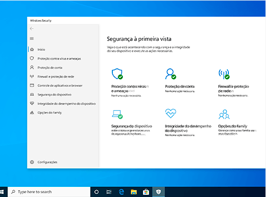Open Proteção contra vírus e ameaças in sidebar

(59, 59)
